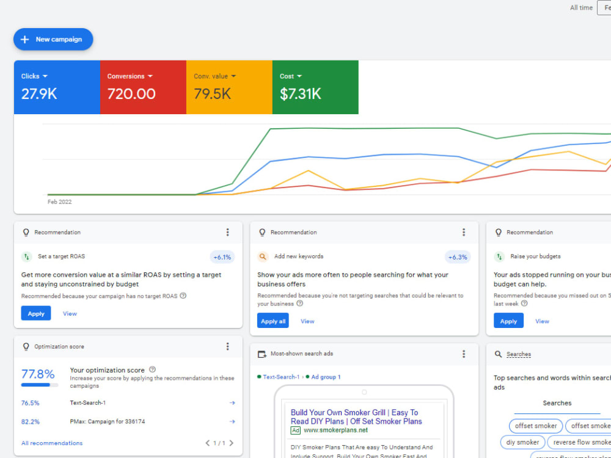The height and width of the screenshot is (458, 611).
Task: Apply the Raise your budgets recommendation
Action: click(508, 321)
